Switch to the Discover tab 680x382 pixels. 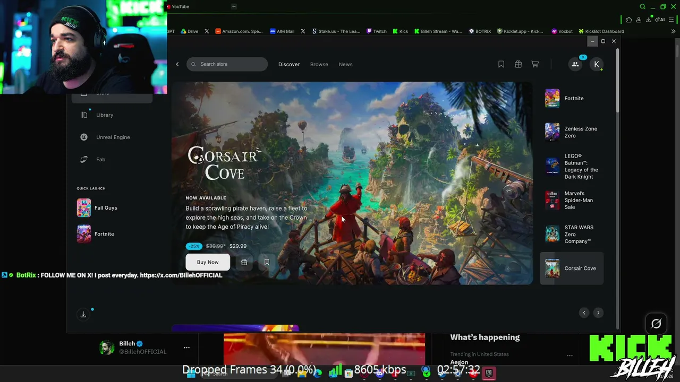(x=289, y=64)
